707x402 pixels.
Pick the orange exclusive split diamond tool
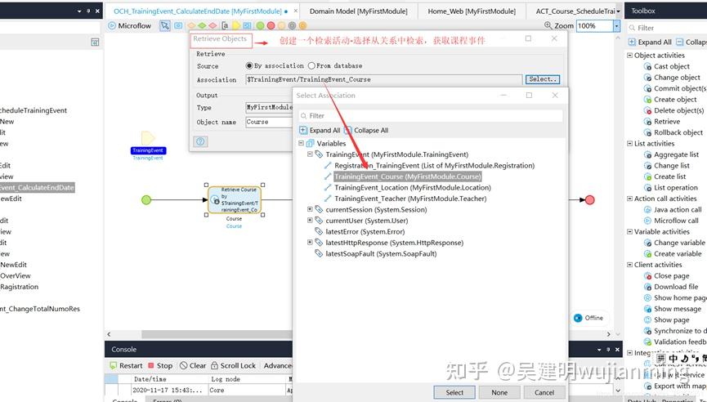click(x=191, y=25)
